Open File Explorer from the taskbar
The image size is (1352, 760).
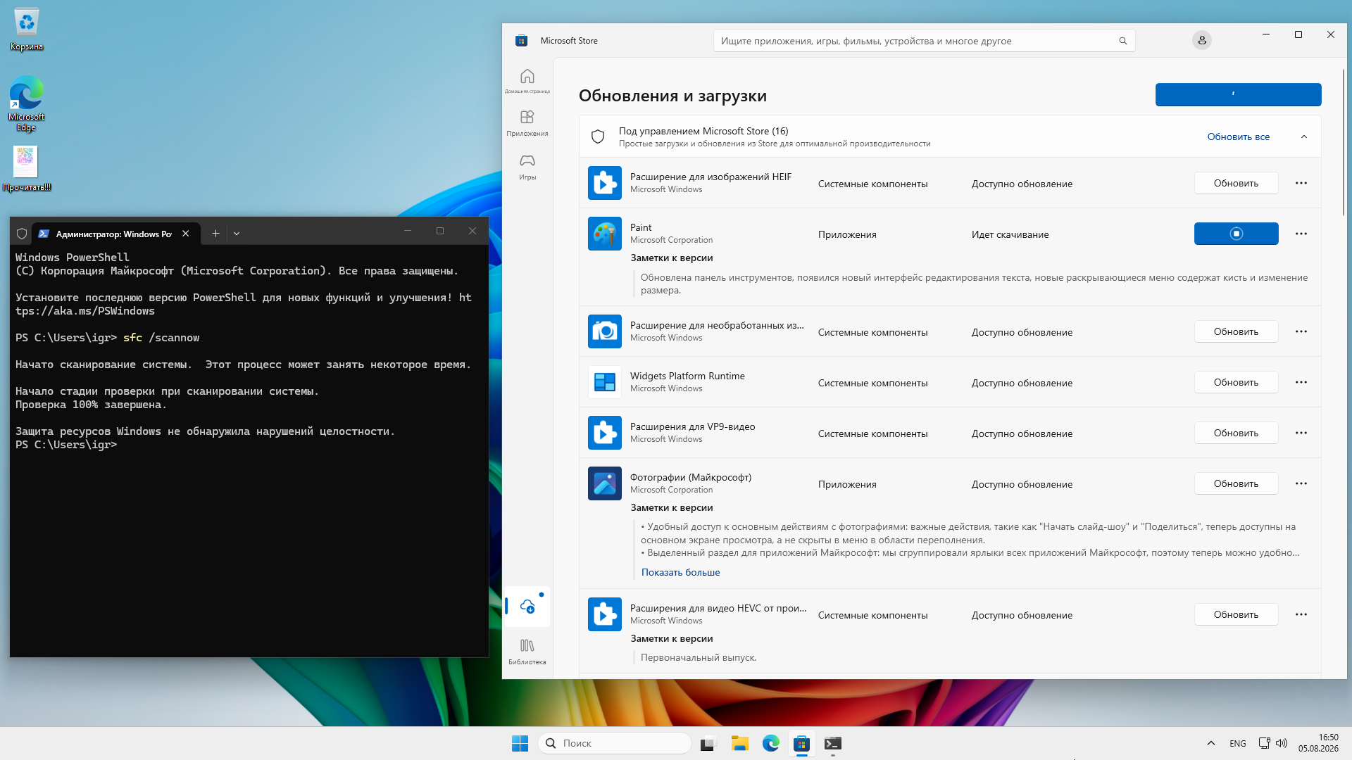pos(739,743)
